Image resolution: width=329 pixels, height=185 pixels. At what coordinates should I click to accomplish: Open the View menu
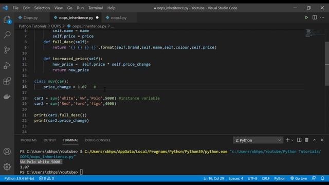(59, 8)
